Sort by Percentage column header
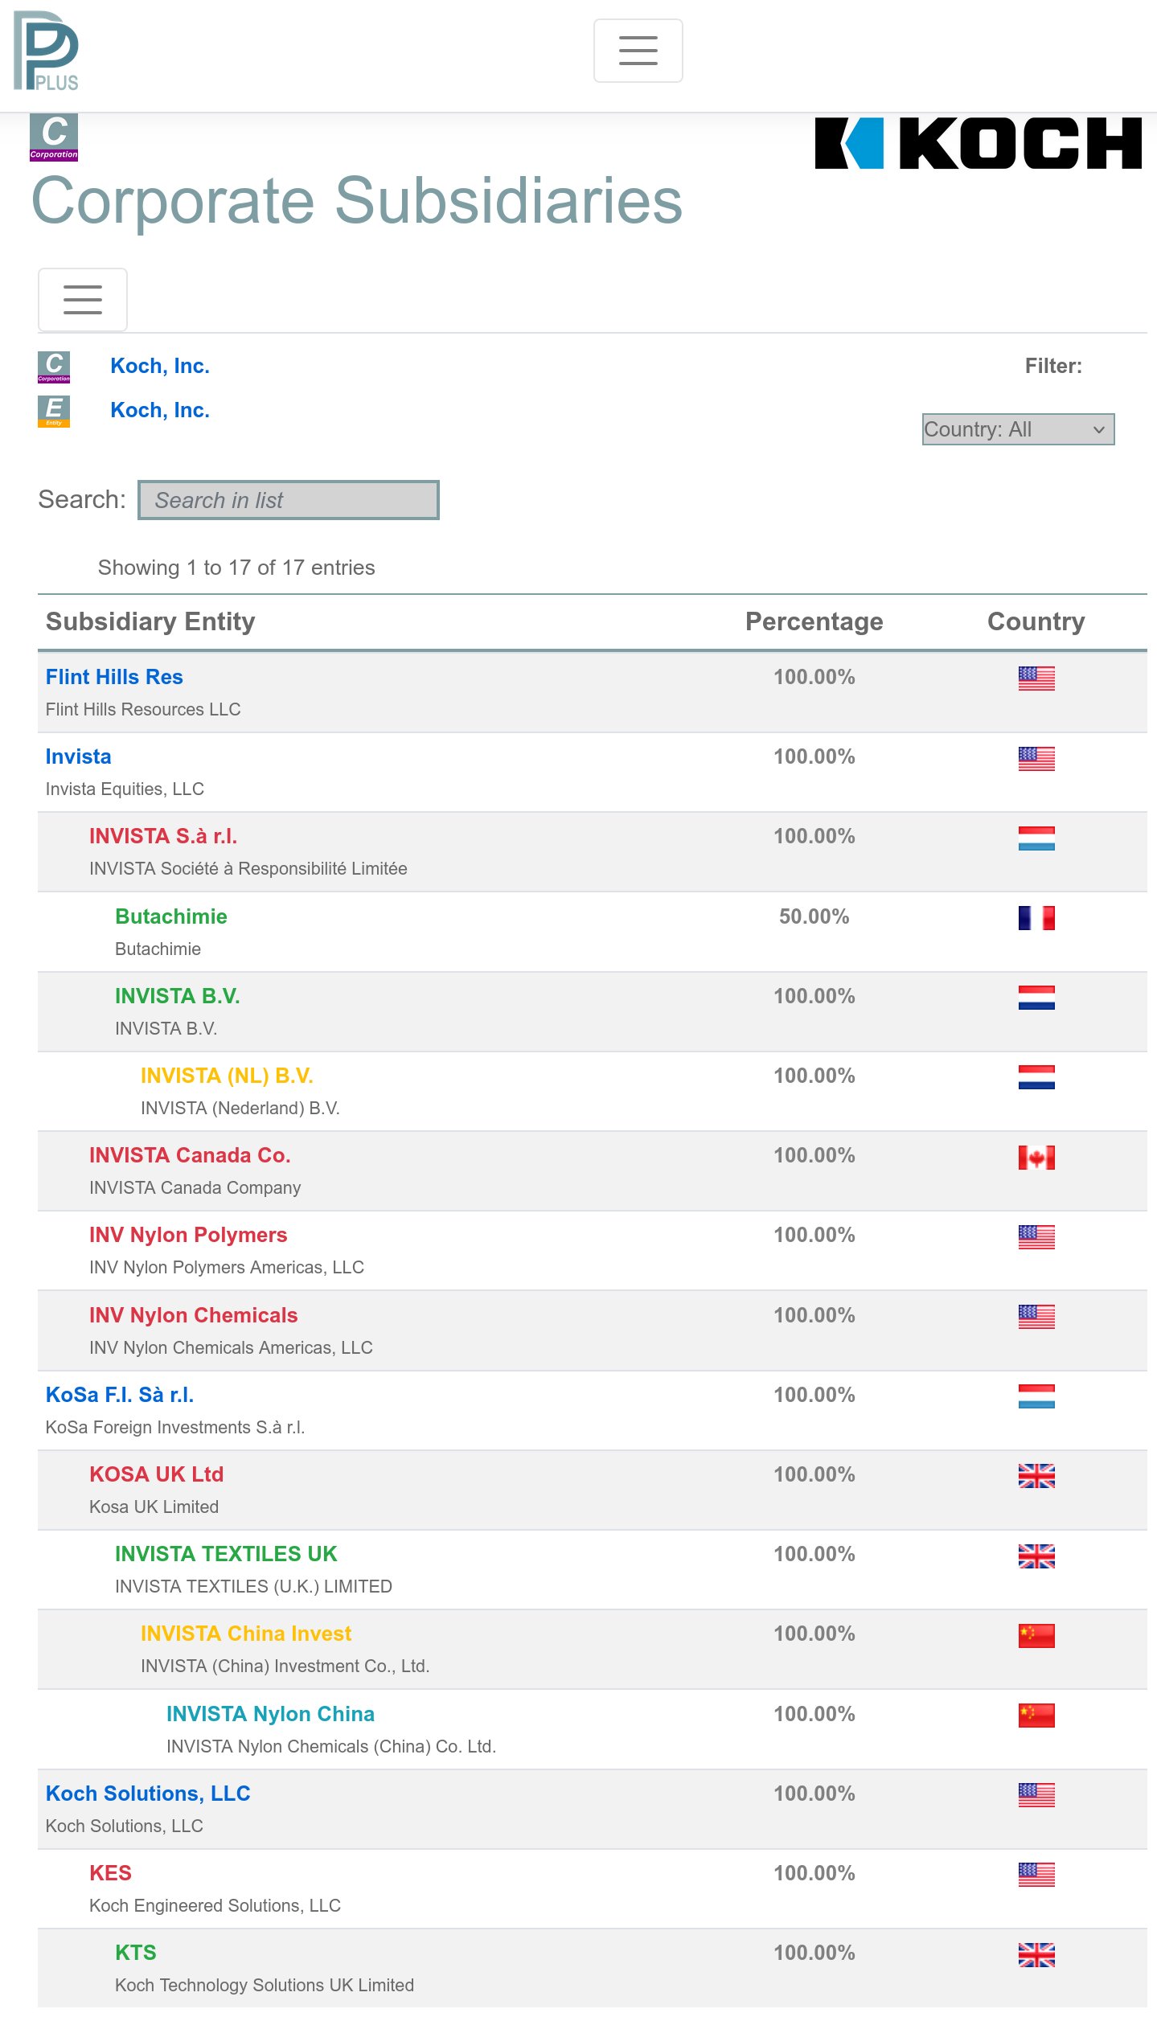 (814, 621)
